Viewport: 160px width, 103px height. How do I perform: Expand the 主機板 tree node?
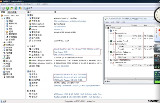click(2, 42)
